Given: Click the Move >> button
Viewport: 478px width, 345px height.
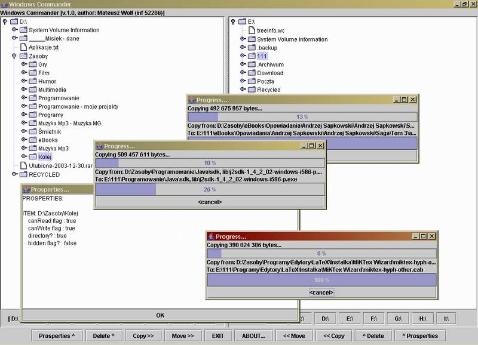Looking at the screenshot, I should [x=183, y=336].
